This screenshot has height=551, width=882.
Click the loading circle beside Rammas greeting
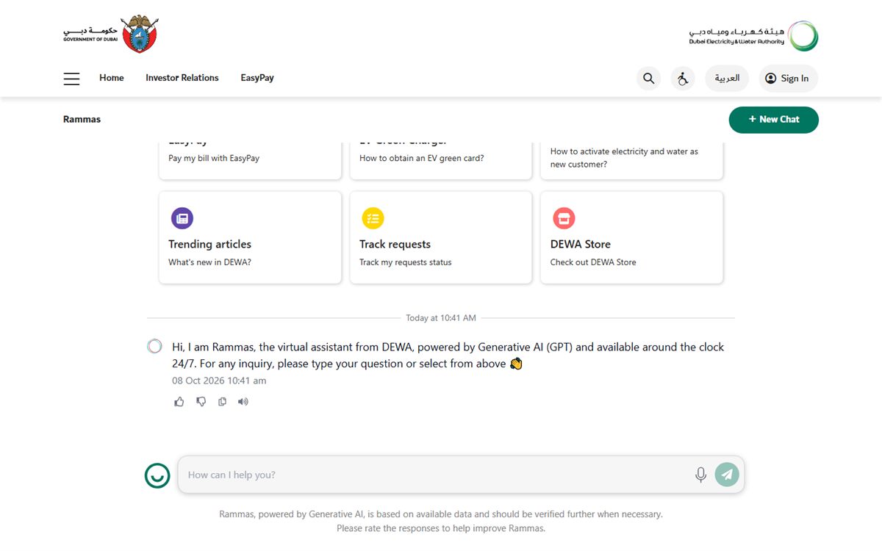(154, 346)
